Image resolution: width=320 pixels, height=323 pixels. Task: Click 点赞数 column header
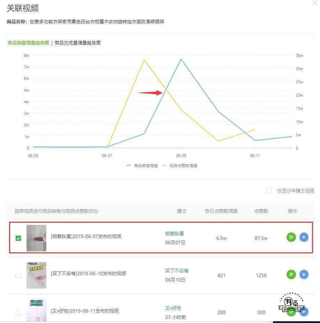[261, 211]
